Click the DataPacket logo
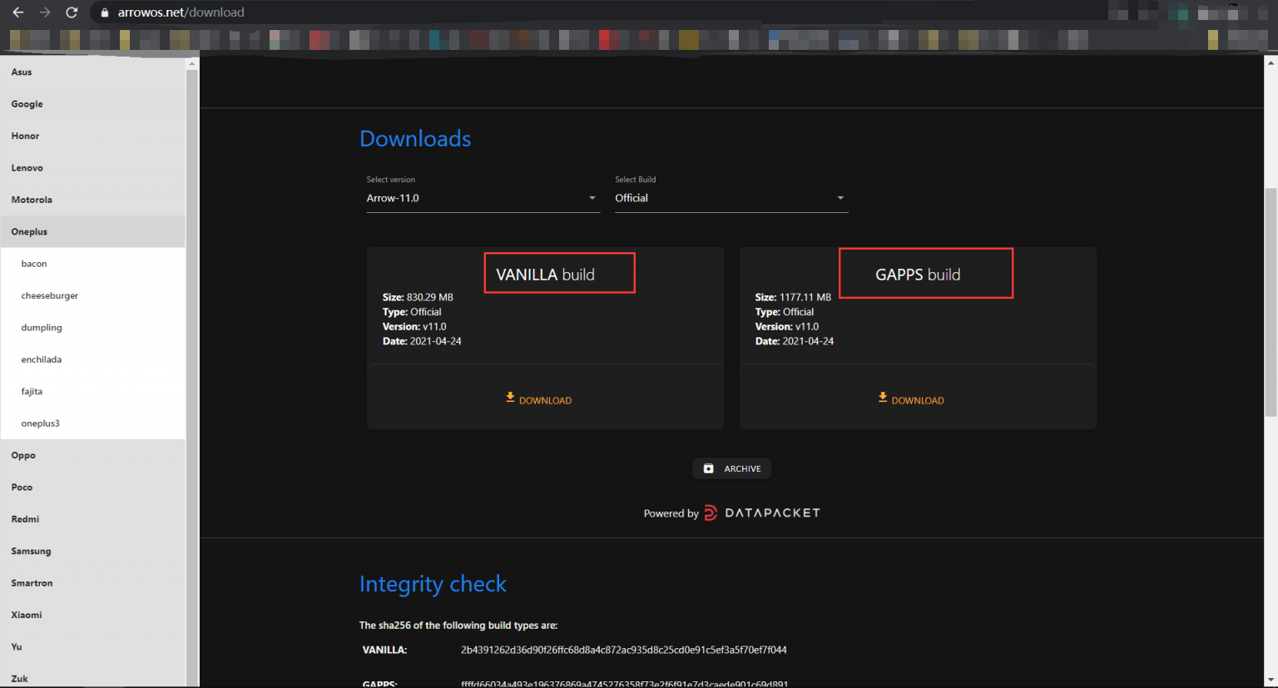This screenshot has height=688, width=1278. [762, 512]
